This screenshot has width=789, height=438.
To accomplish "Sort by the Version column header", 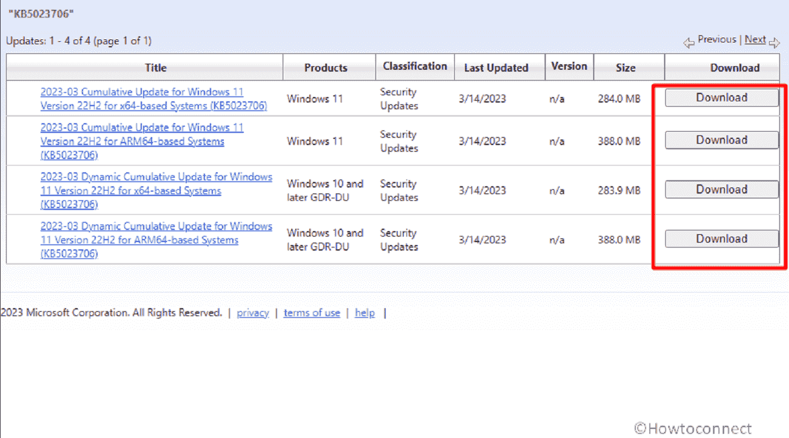I will [x=569, y=67].
